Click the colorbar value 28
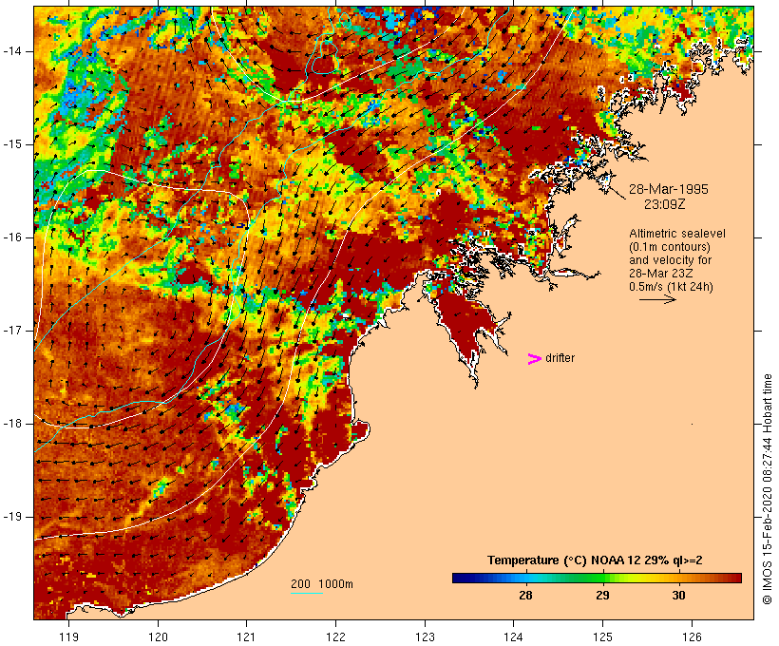 [525, 596]
